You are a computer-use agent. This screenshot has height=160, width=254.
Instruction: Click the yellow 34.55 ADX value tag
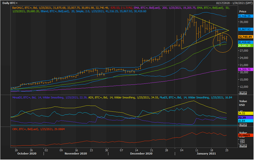245,114
